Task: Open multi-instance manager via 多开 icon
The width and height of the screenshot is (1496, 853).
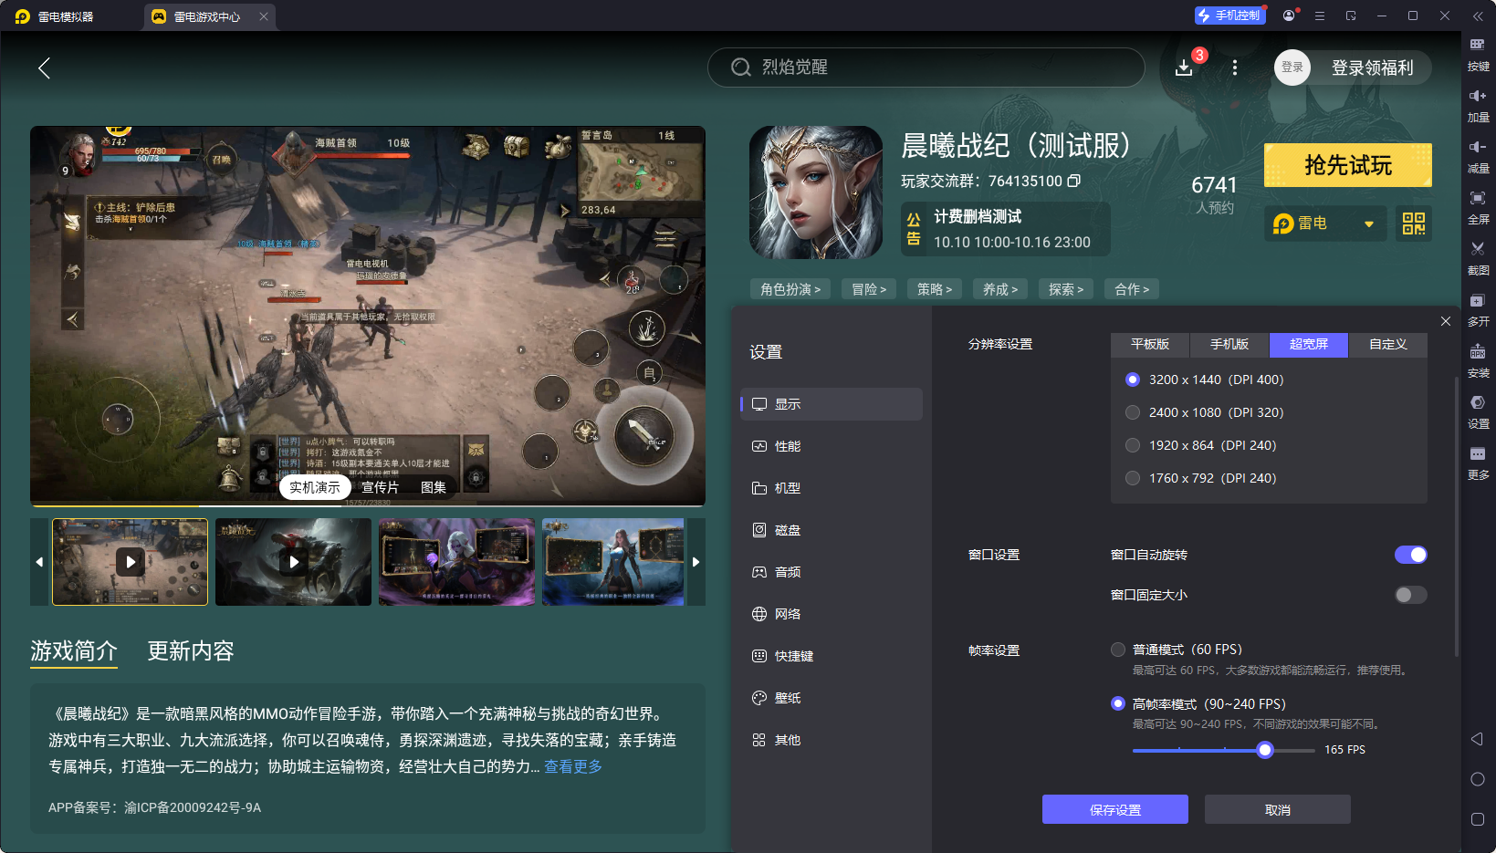Action: pos(1479,310)
